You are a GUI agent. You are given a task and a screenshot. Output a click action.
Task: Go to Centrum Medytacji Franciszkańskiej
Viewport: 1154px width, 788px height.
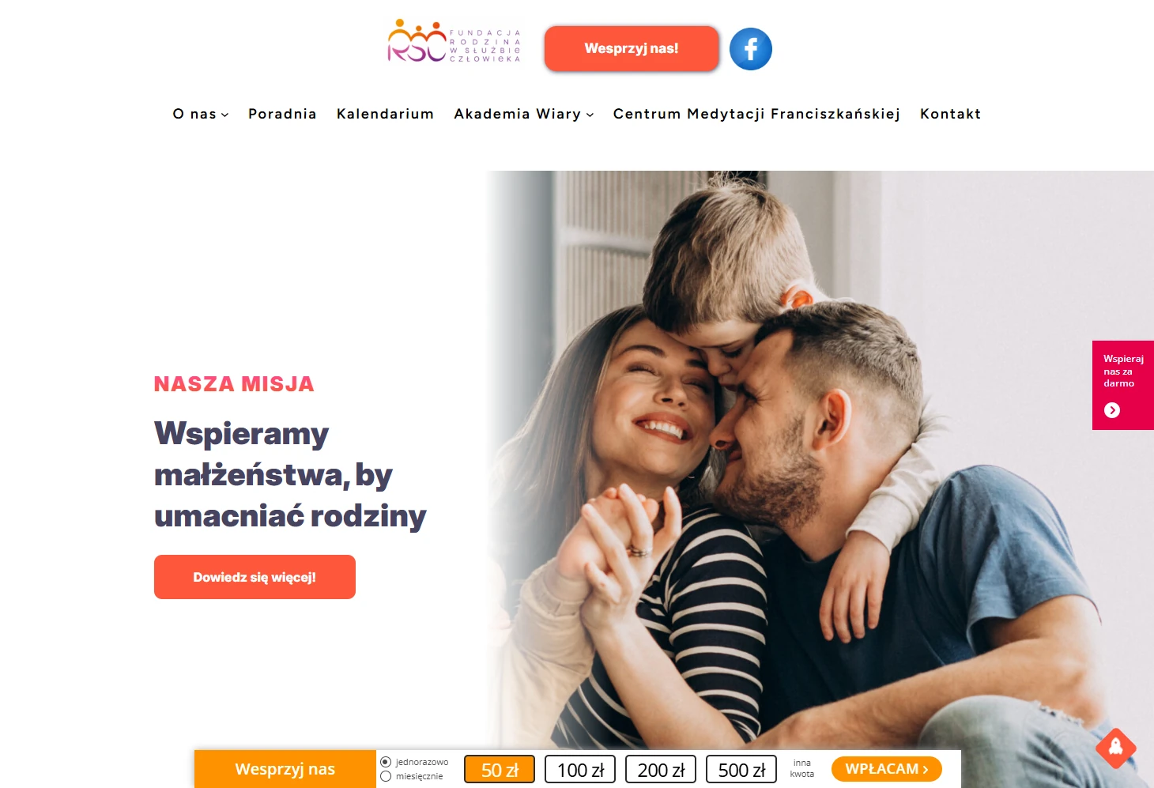tap(756, 114)
